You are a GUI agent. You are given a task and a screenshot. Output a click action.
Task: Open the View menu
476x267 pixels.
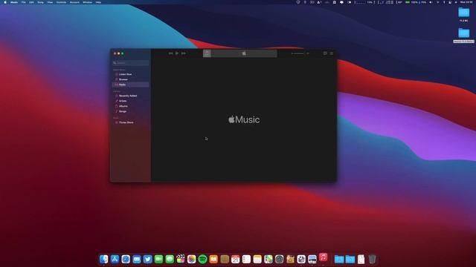[x=50, y=2]
